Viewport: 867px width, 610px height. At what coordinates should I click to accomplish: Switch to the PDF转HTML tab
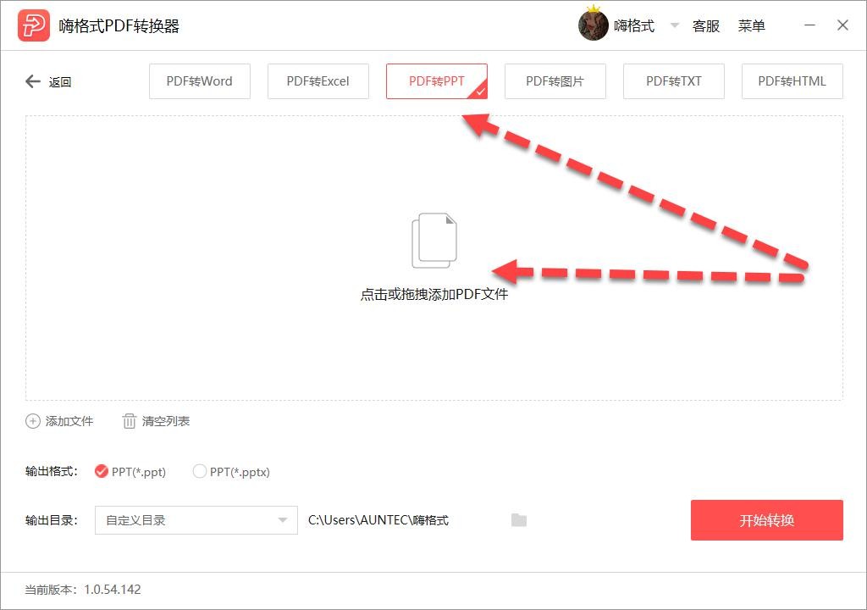[x=792, y=81]
